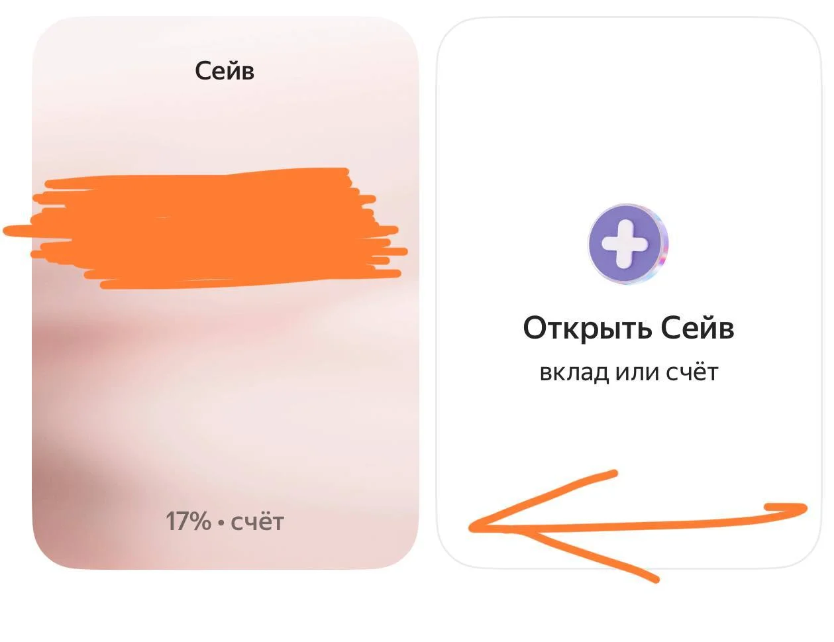Click the dark pink lower-left corner of Сейв card
Image resolution: width=834 pixels, height=642 pixels.
63,504
